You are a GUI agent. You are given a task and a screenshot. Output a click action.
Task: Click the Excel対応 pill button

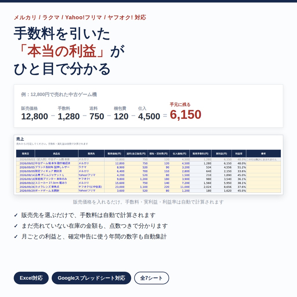pos(31,278)
